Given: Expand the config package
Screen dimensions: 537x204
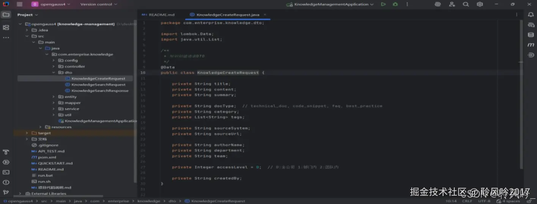Looking at the screenshot, I should (x=54, y=60).
